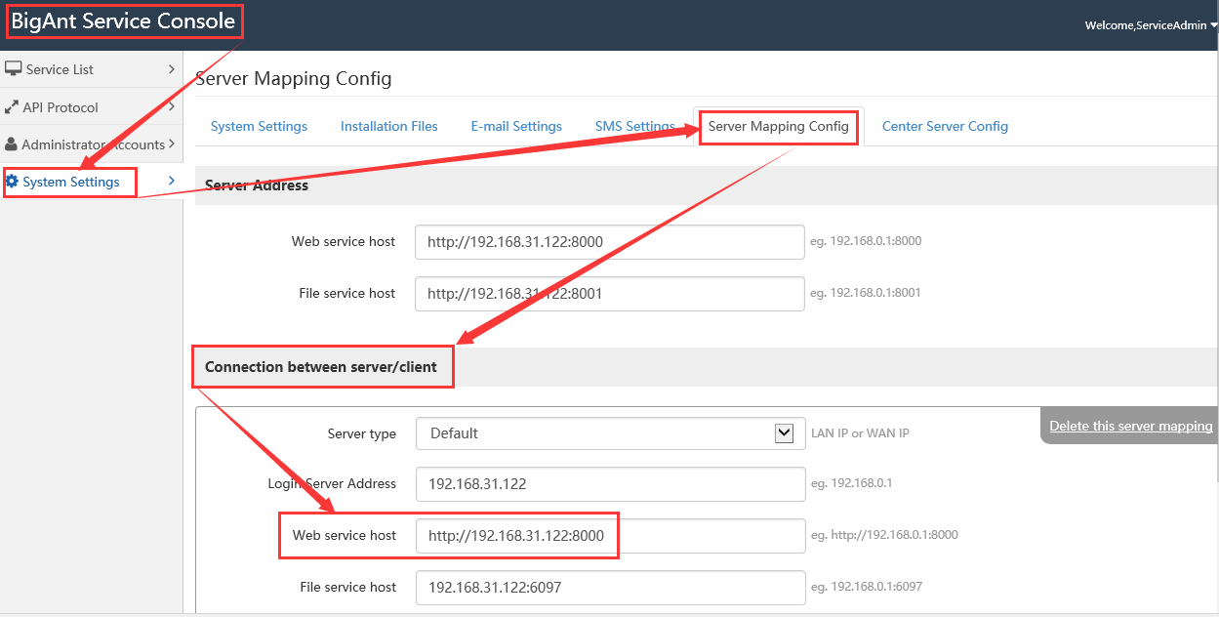Switch to the SMS Settings tab
Viewport: 1219px width, 617px height.
635,126
